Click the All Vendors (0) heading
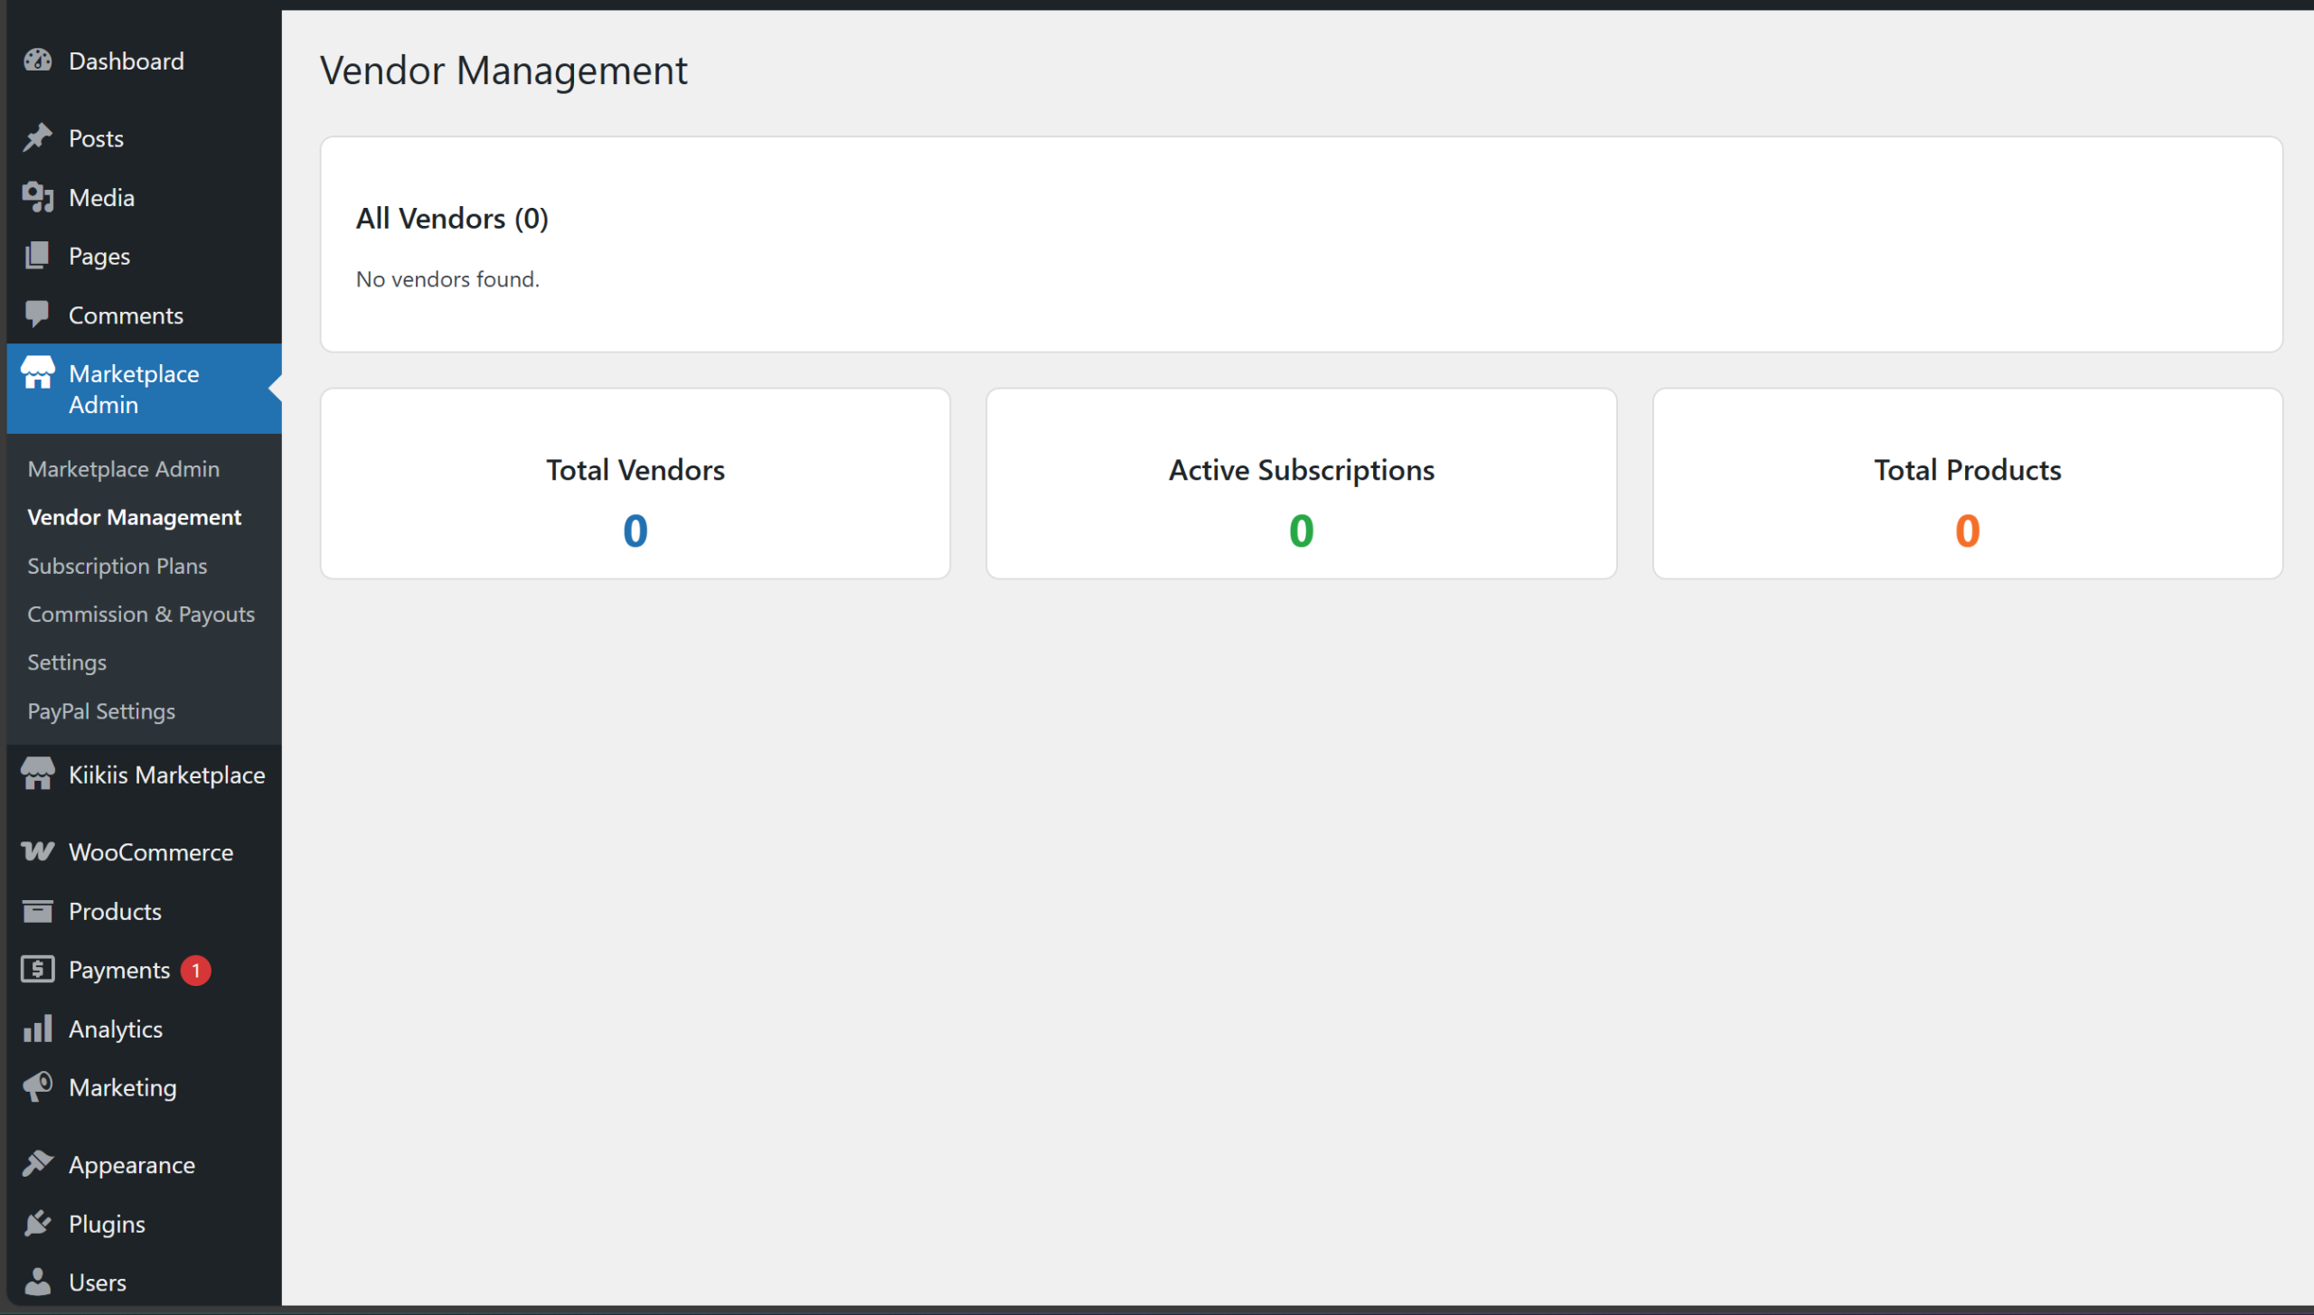2314x1315 pixels. coord(452,218)
